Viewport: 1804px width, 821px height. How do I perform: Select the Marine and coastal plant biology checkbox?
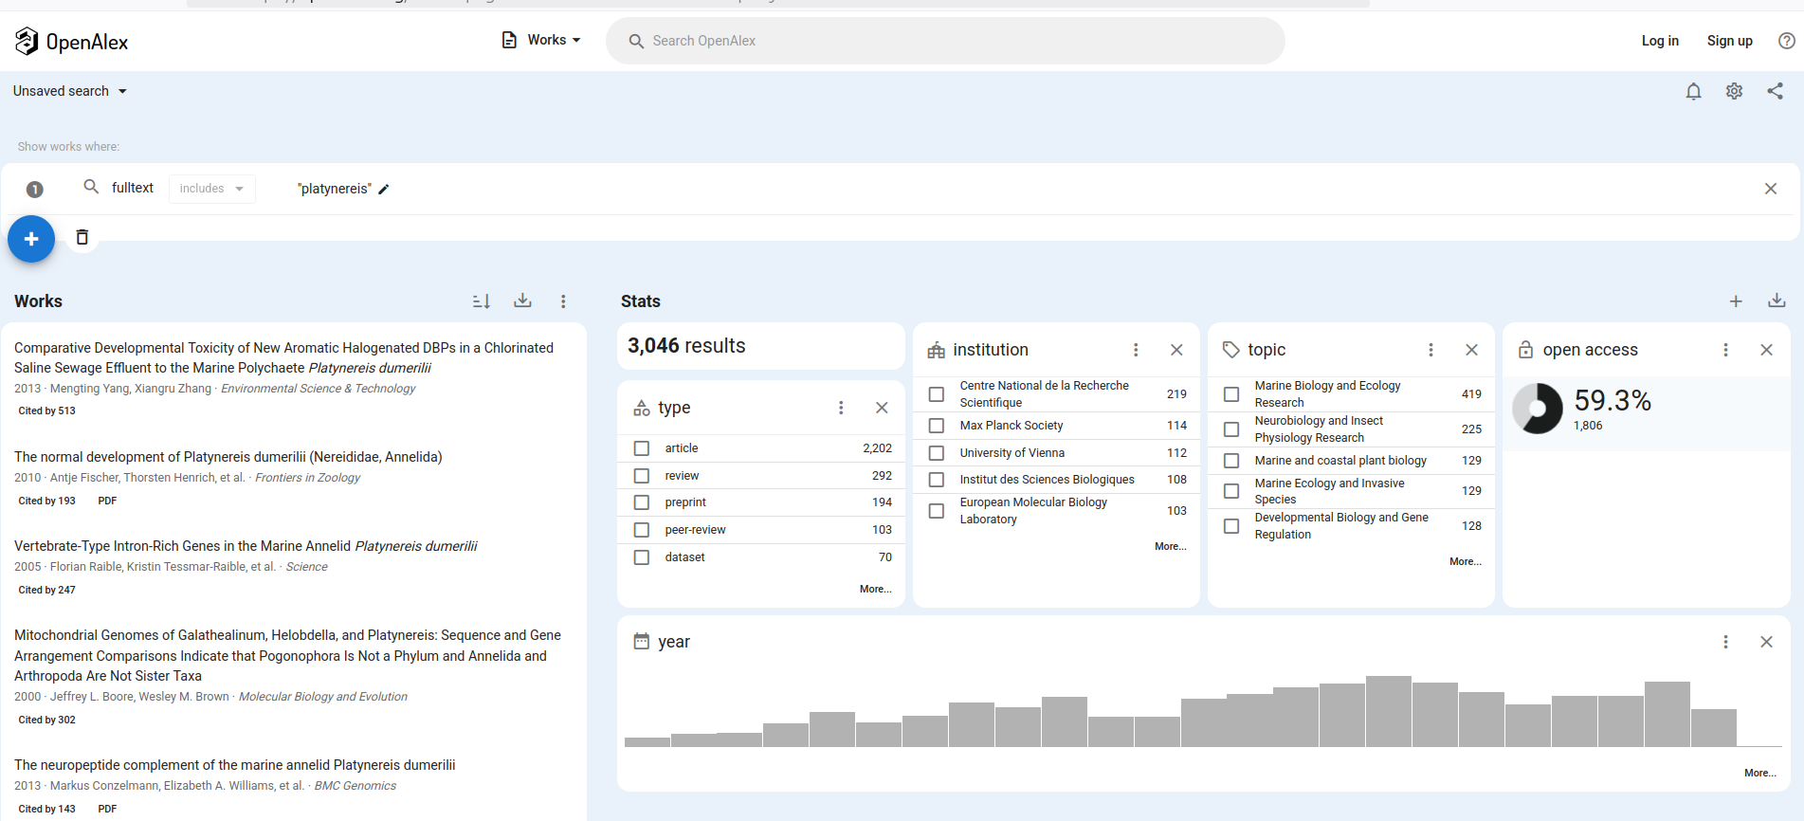tap(1231, 461)
